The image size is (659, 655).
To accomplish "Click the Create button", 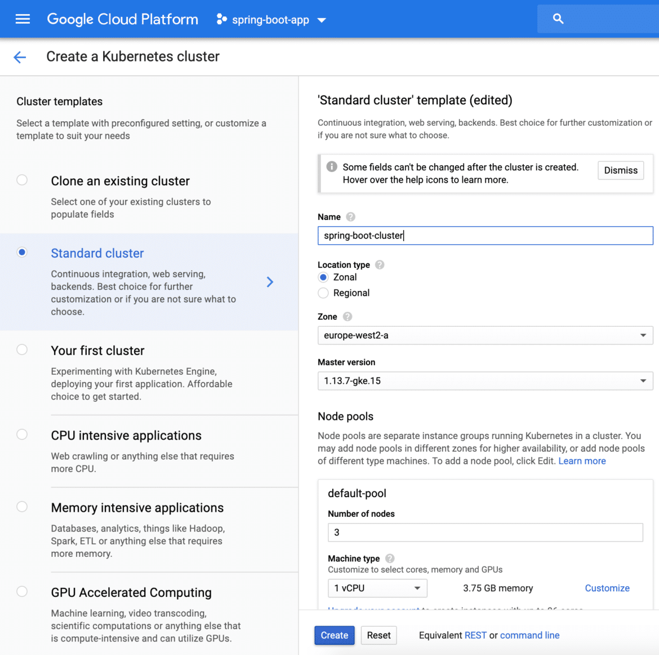I will (334, 635).
